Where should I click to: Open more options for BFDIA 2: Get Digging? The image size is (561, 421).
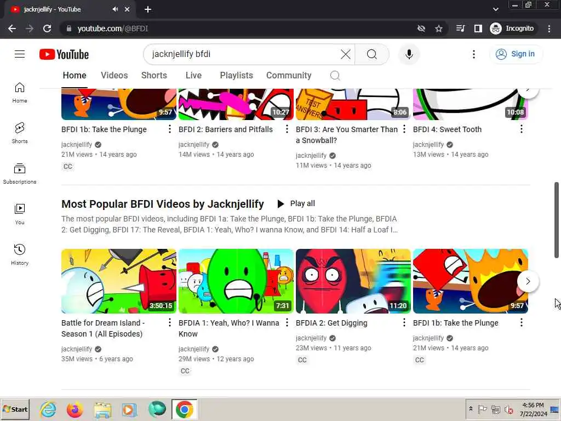click(x=404, y=323)
